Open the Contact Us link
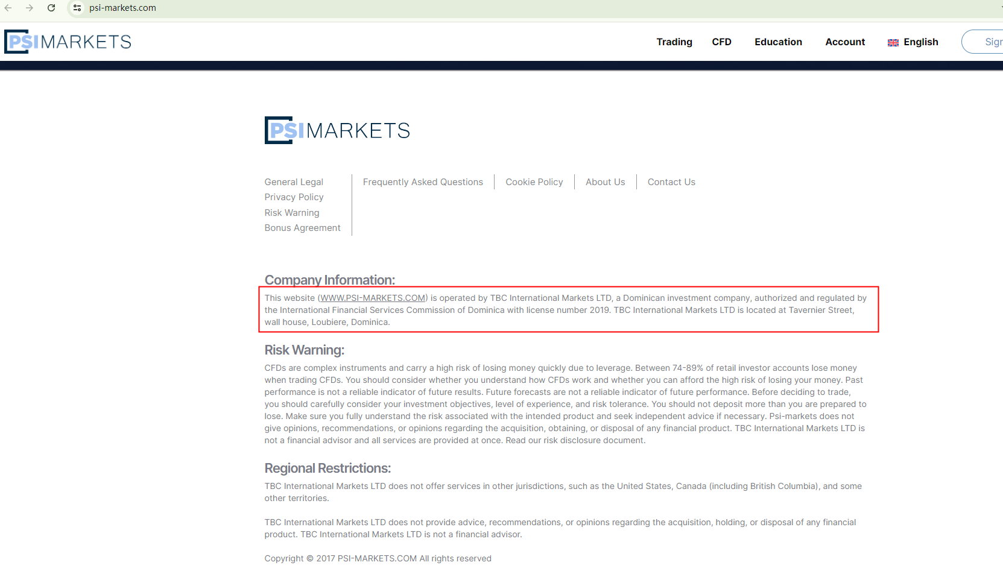 point(671,182)
